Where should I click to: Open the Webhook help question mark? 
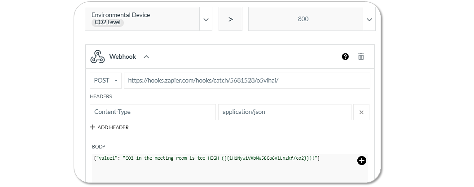click(345, 57)
